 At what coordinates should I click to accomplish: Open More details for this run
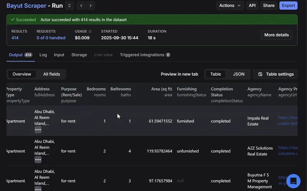276,35
